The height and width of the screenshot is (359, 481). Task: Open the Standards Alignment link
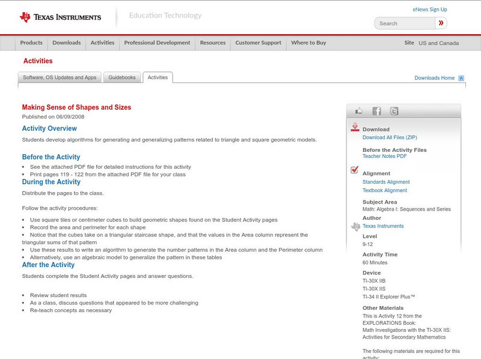point(386,182)
